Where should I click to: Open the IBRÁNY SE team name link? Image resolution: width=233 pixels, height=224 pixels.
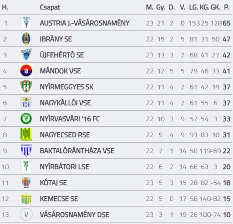(56, 39)
